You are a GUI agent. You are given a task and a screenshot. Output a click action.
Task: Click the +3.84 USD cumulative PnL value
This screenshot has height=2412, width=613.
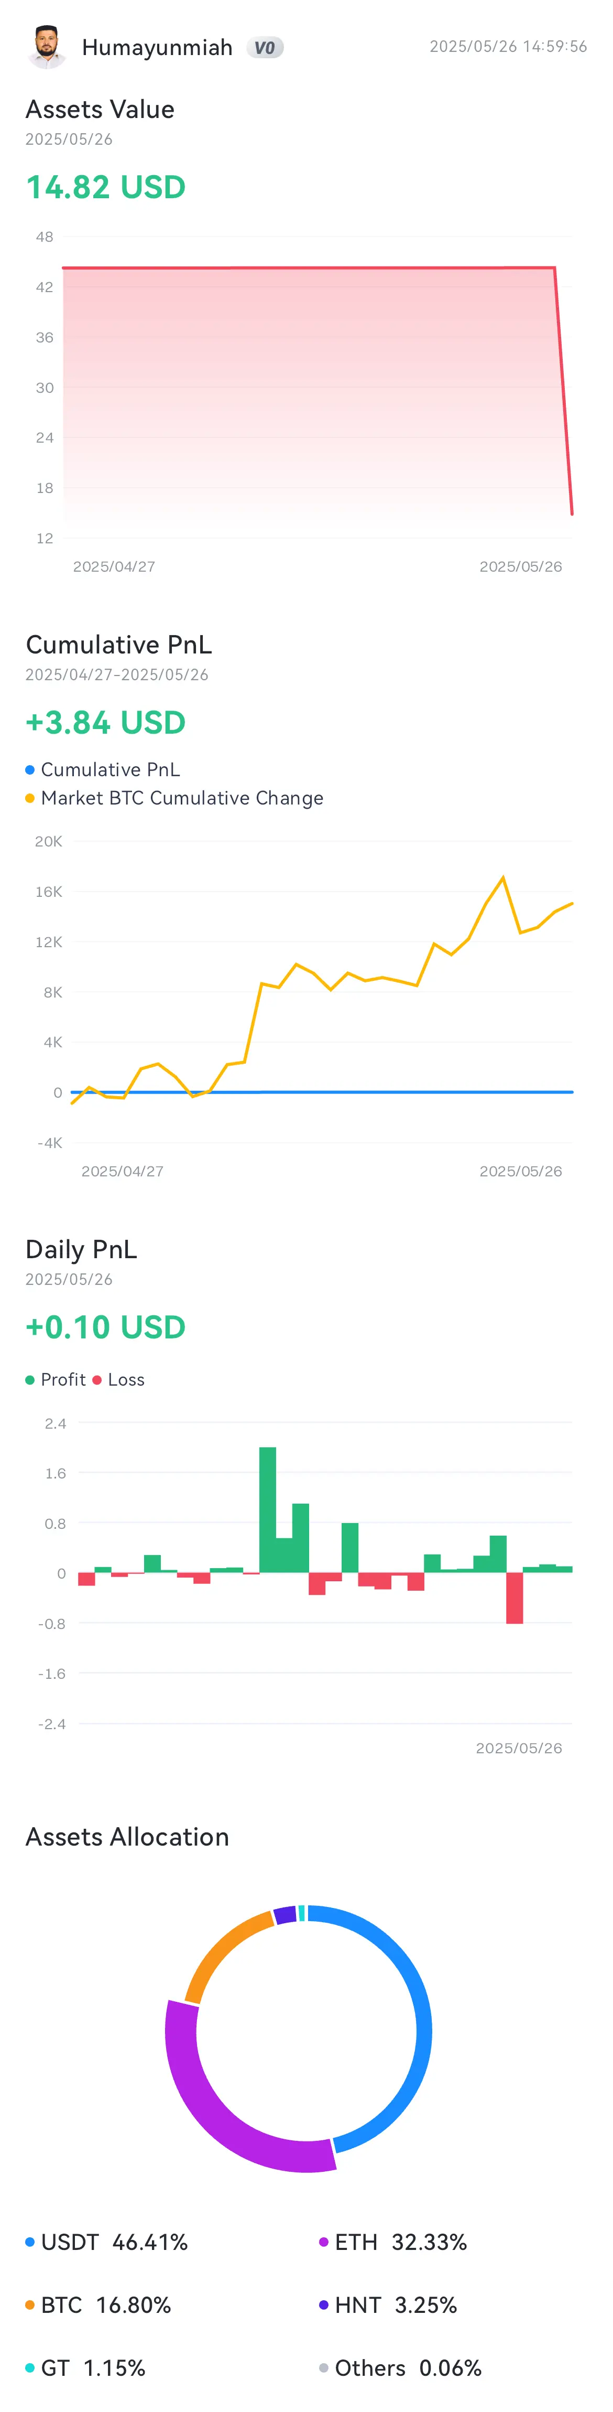(106, 723)
